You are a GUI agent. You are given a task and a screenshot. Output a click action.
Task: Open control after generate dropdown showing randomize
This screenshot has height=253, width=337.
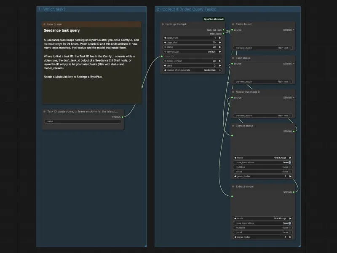(193, 70)
